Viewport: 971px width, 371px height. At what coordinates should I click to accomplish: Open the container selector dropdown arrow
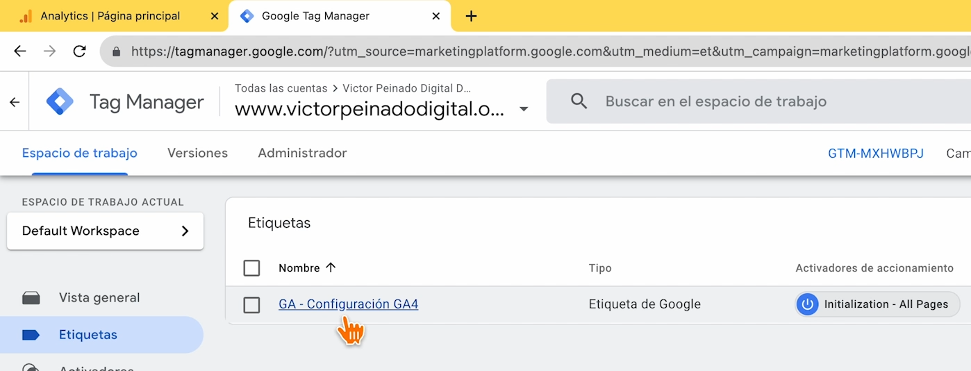[x=524, y=109]
